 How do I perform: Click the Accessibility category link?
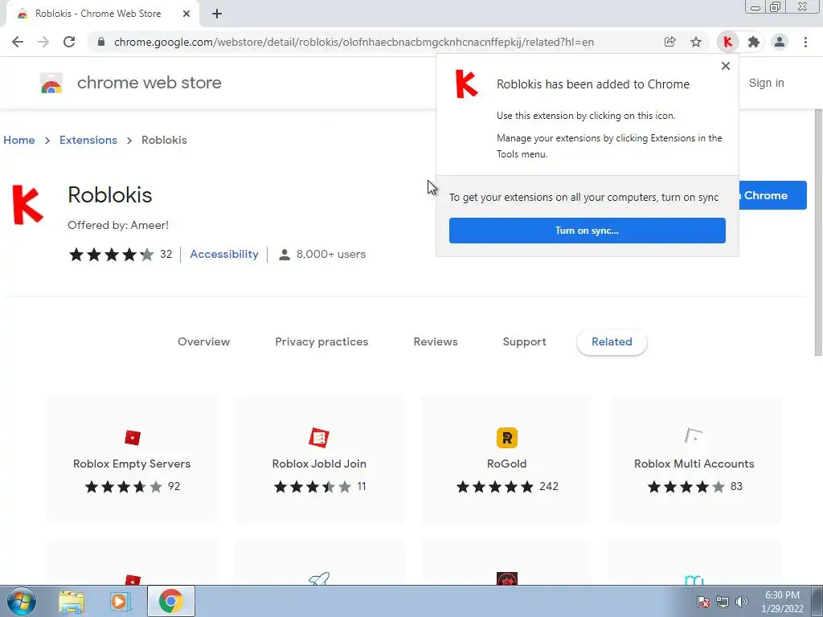(x=224, y=254)
